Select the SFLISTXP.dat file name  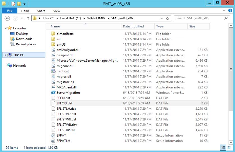coord(66,130)
